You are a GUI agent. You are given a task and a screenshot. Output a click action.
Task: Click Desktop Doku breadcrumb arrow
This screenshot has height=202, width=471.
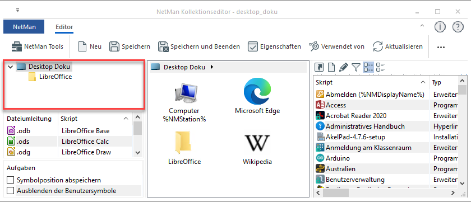(212, 67)
